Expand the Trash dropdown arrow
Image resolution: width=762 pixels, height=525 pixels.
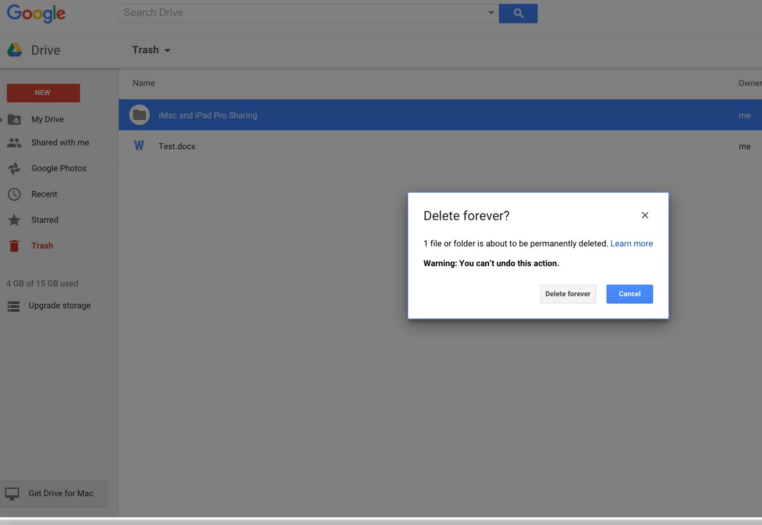pyautogui.click(x=167, y=50)
